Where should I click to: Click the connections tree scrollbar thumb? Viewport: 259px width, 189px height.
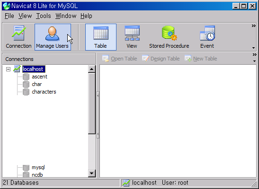coord(92,103)
